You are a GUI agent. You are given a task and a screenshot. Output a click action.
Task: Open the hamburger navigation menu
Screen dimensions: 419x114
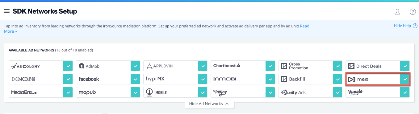7,11
